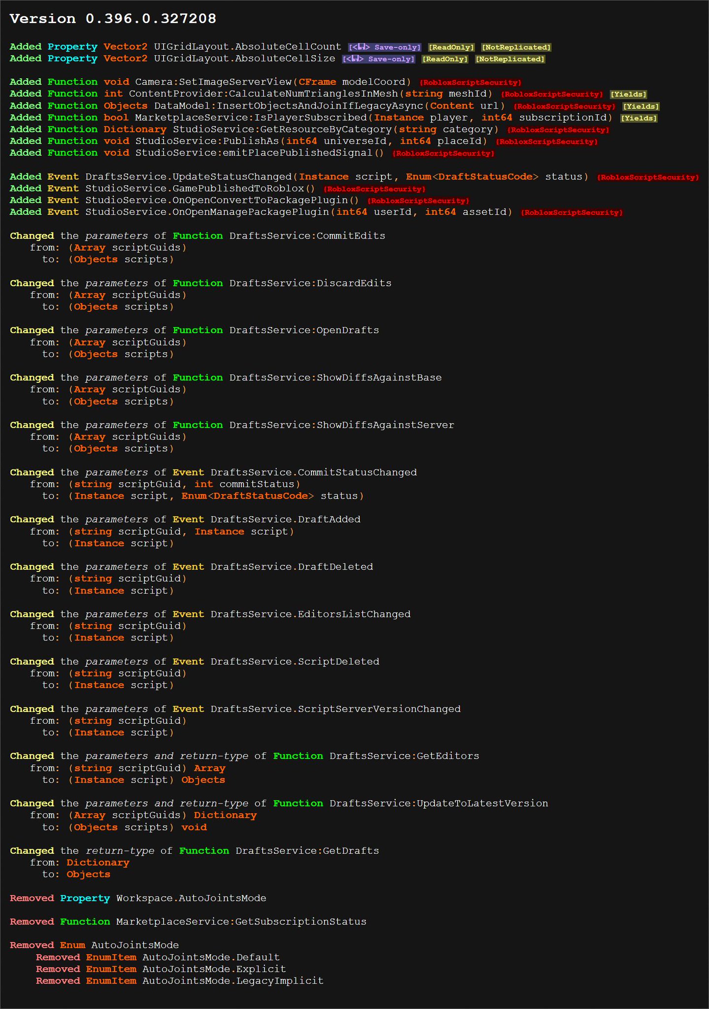The width and height of the screenshot is (709, 1009).
Task: Click RobloxScriptSecurity tag on SetImageServerView row
Action: 470,83
